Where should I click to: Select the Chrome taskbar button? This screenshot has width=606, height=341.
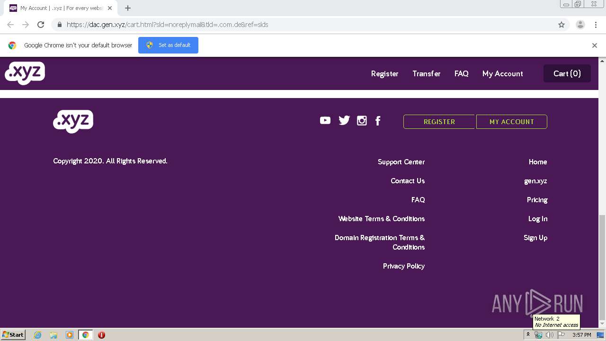tap(85, 335)
